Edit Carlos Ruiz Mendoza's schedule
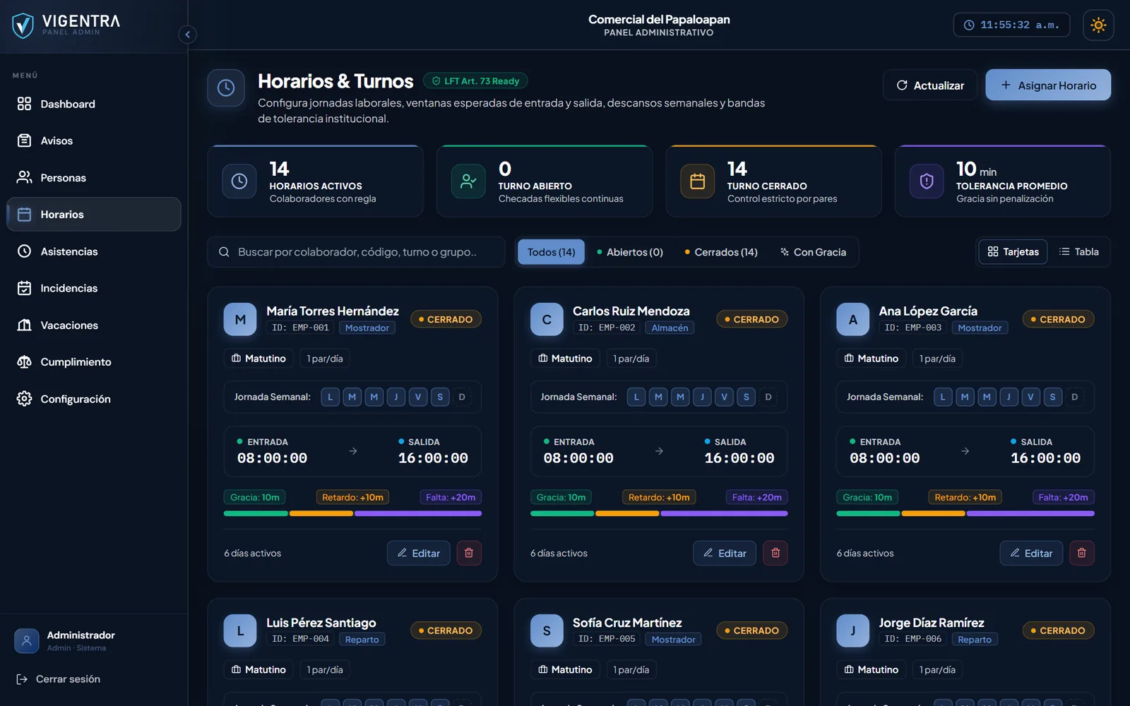The height and width of the screenshot is (706, 1130). coord(725,554)
